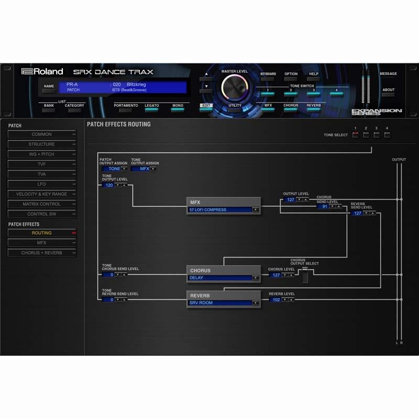419x419 pixels.
Task: Toggle Tone Switch 4
Action: pyautogui.click(x=336, y=93)
